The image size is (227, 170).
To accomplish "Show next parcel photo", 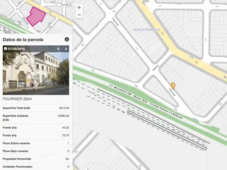I will click(66, 49).
